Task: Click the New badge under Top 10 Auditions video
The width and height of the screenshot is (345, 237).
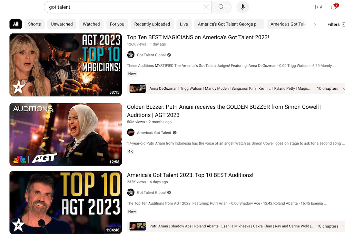Action: coord(132,211)
